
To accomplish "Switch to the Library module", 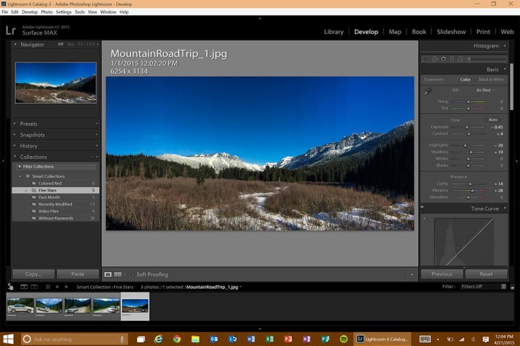I will pyautogui.click(x=333, y=32).
